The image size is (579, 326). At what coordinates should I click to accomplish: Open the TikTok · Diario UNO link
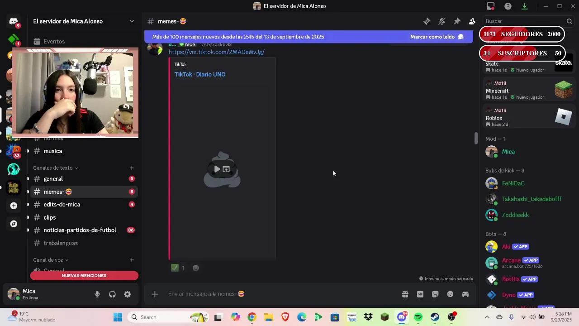200,74
